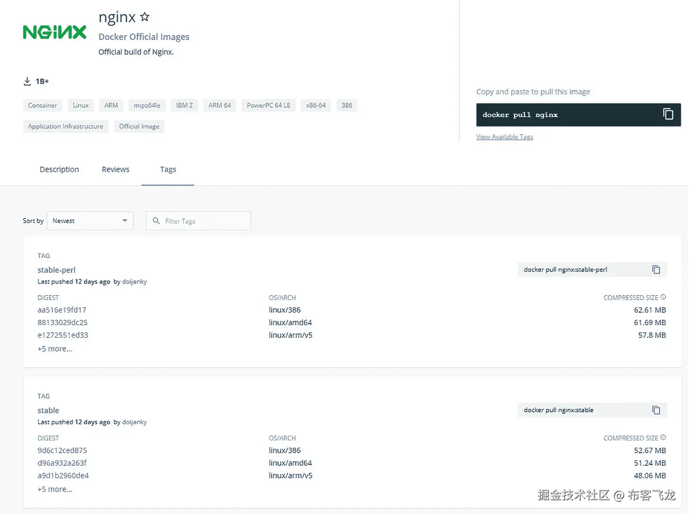Click the ARM 64 chip

point(220,105)
